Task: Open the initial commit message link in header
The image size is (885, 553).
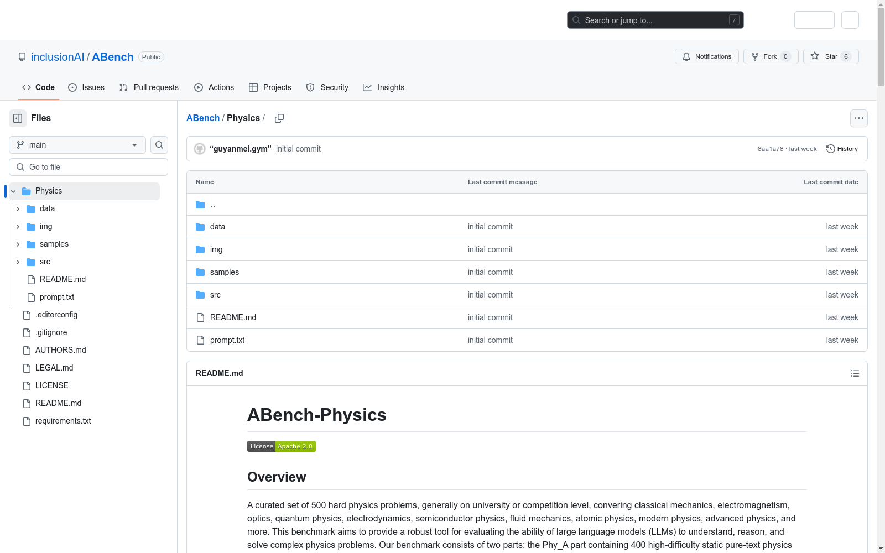Action: pos(298,149)
